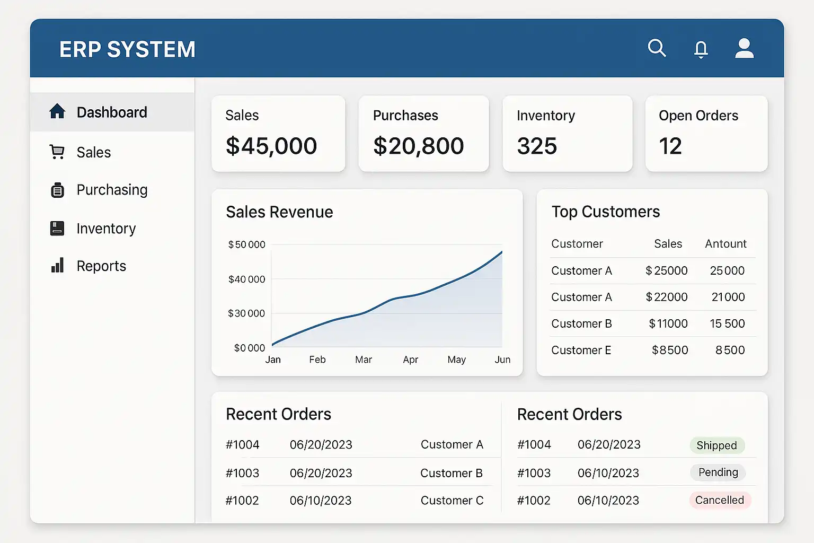
Task: Click the Pending status badge
Action: coord(718,472)
